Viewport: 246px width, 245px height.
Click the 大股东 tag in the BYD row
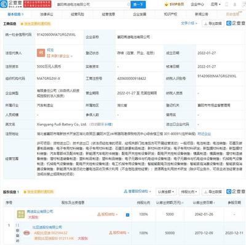[83, 238]
